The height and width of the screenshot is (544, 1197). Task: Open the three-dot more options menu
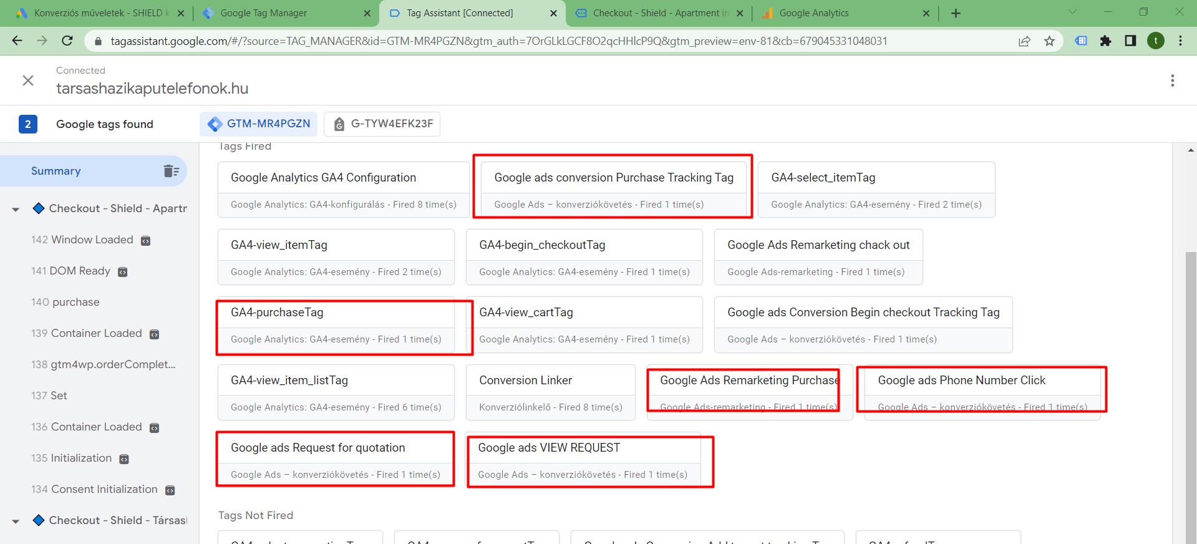coord(1172,80)
